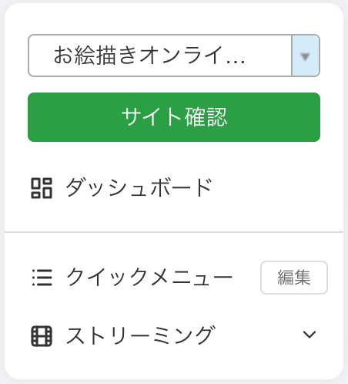Click the クイックメニュー heading
The height and width of the screenshot is (384, 348).
pyautogui.click(x=149, y=277)
